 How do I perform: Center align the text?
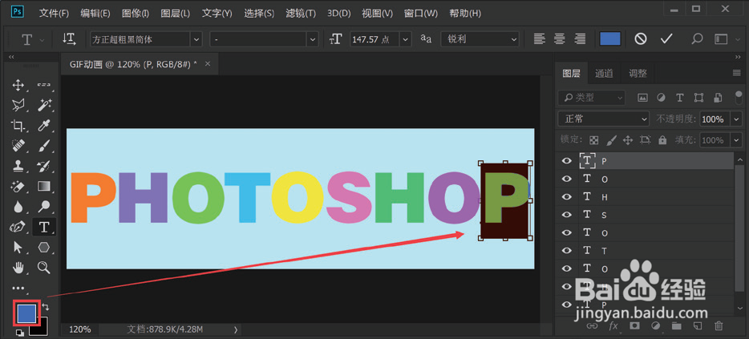(560, 39)
